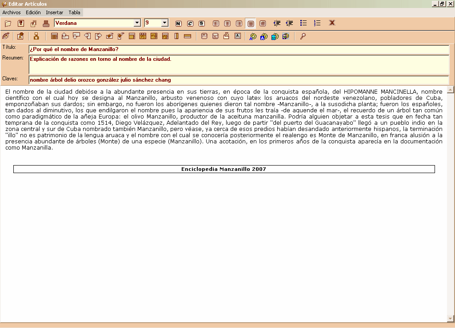Open the font size dropdown showing 9
The width and height of the screenshot is (455, 328).
165,23
